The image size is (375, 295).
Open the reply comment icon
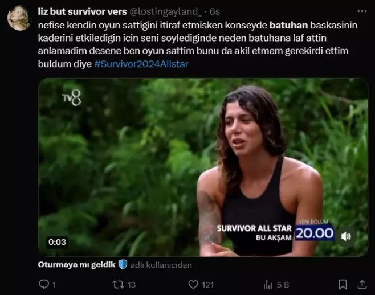coord(44,285)
